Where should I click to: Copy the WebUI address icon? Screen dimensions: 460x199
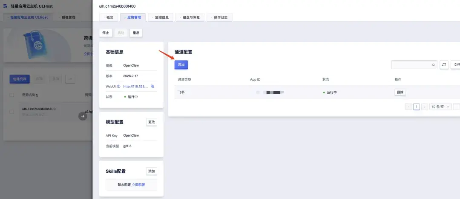[x=152, y=86]
